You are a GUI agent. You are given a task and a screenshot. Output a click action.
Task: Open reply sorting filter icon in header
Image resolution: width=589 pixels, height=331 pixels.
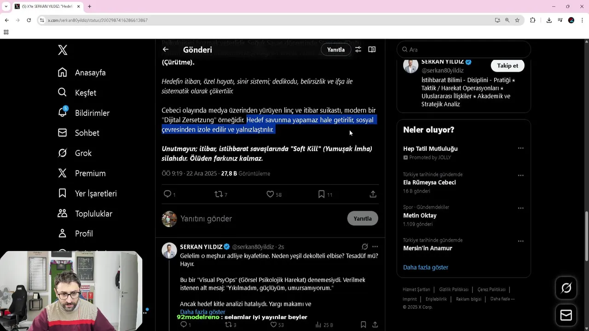[x=358, y=50]
